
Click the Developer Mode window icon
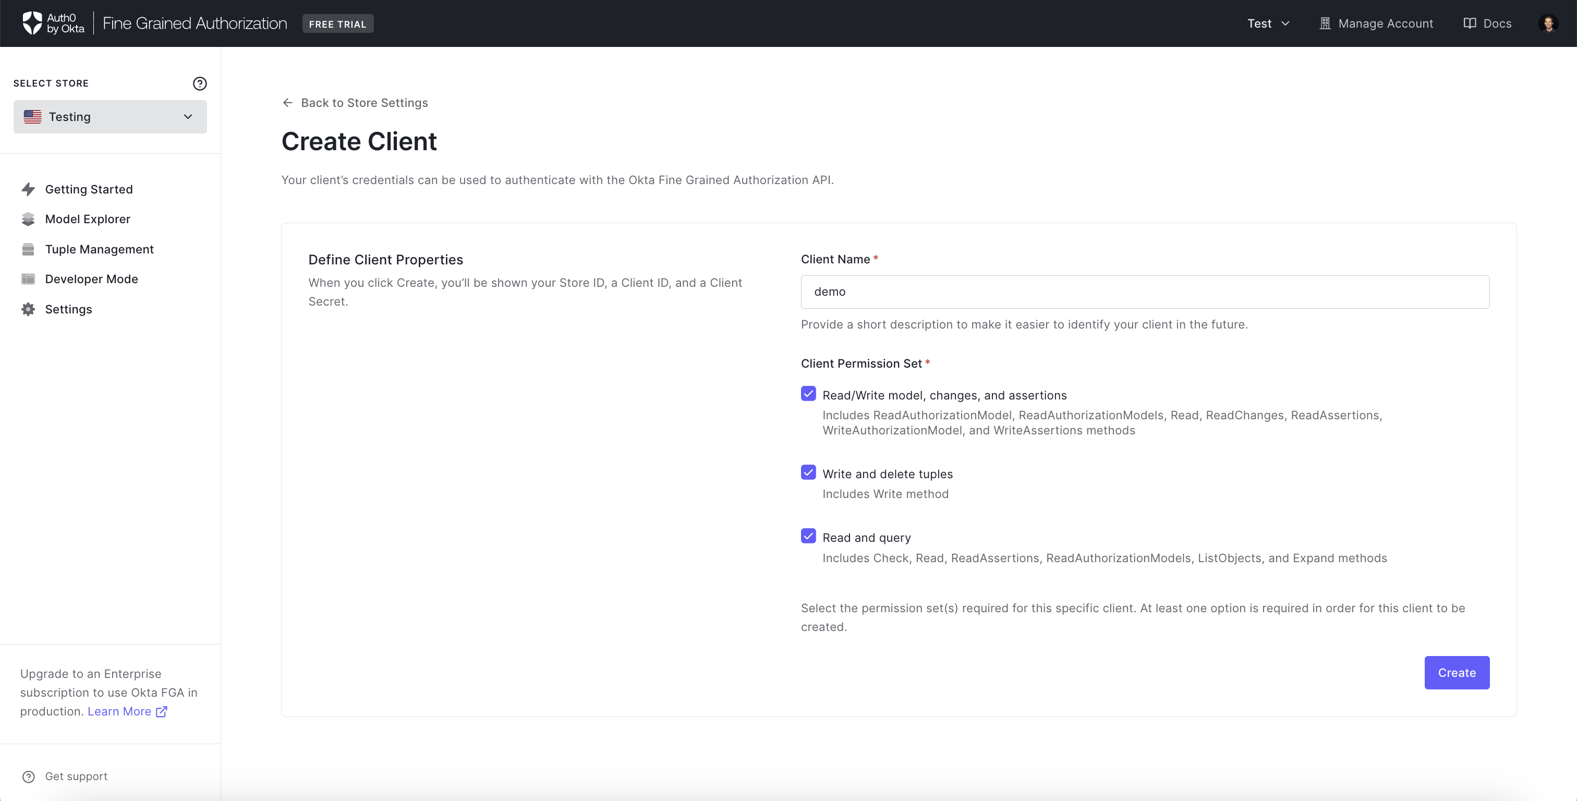tap(28, 279)
